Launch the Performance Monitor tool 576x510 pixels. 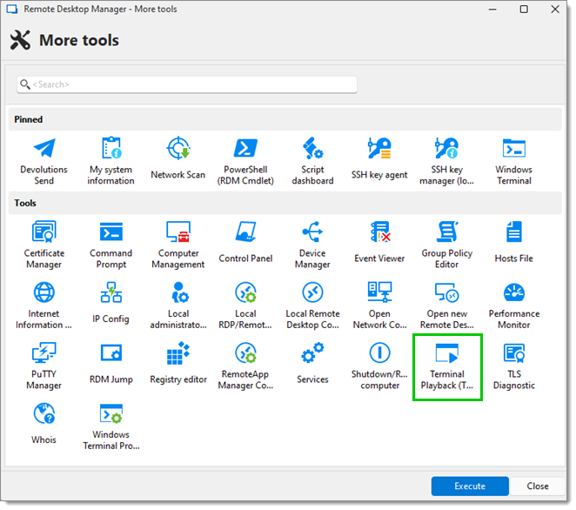pyautogui.click(x=514, y=305)
